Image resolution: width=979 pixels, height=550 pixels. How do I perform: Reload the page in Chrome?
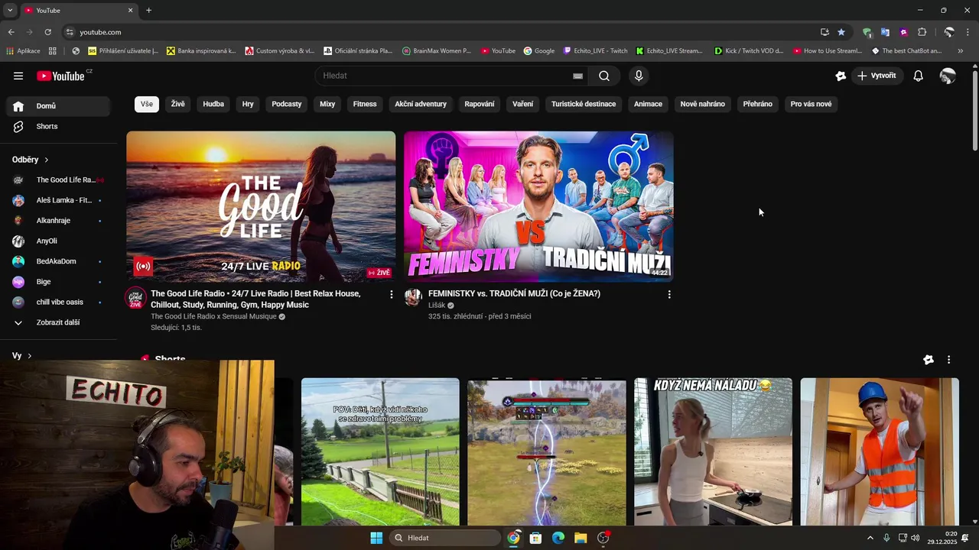click(47, 32)
